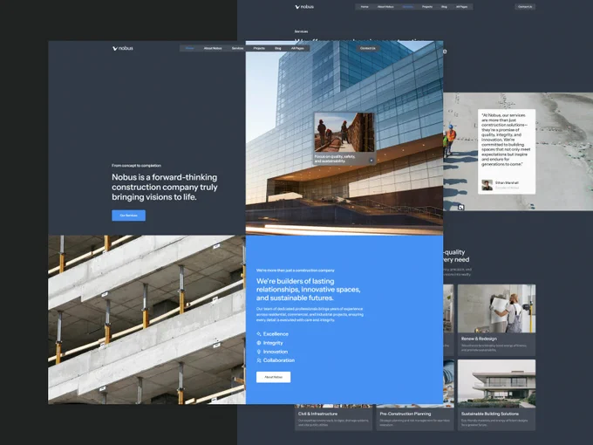Click the Renew & Redesign service image
Image resolution: width=593 pixels, height=445 pixels.
tap(496, 309)
